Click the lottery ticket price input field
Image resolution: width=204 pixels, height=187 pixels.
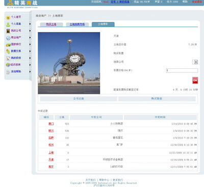tap(182, 70)
